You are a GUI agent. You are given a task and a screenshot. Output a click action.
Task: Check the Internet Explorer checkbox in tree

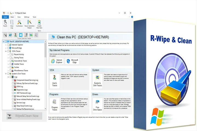point(8,45)
